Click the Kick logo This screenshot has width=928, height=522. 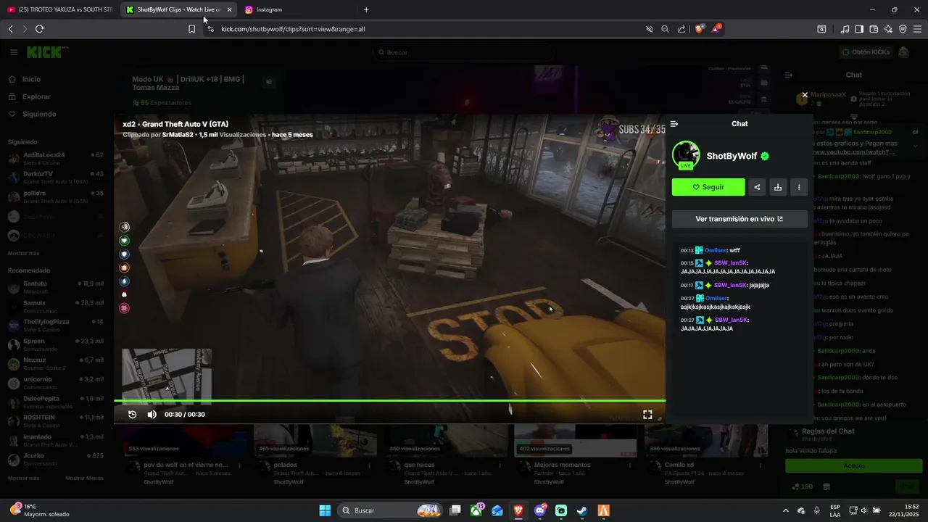[x=46, y=52]
